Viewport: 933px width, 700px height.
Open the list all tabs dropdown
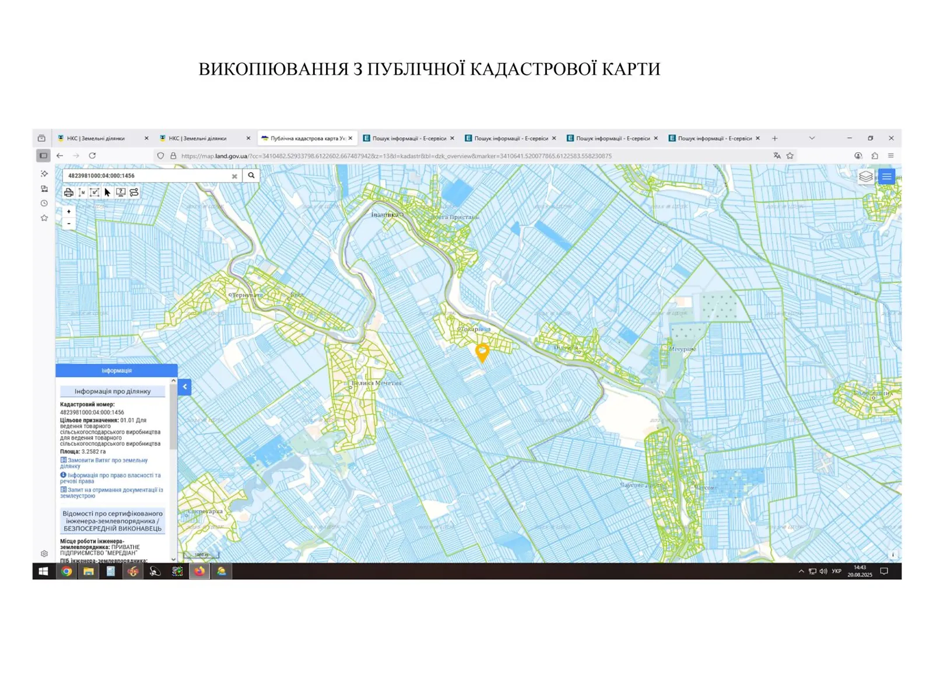click(812, 138)
